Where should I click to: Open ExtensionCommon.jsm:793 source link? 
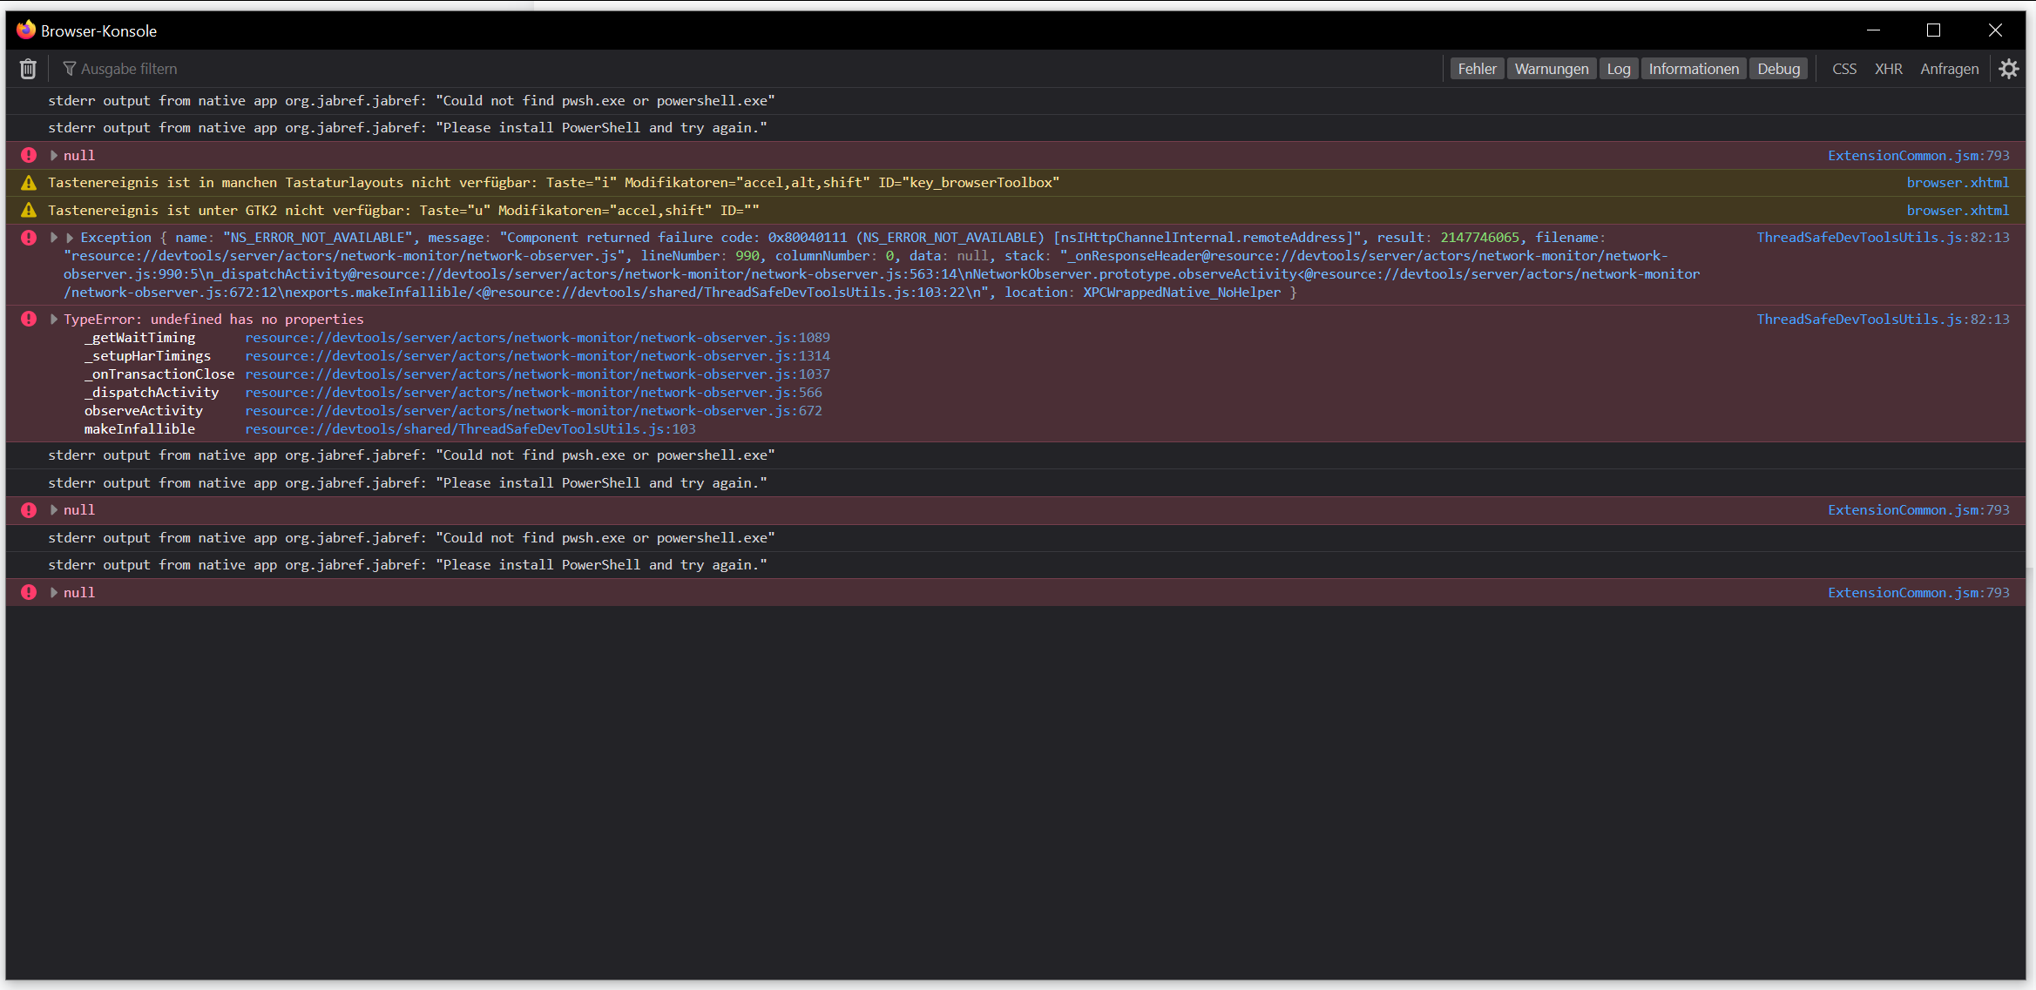pos(1918,154)
